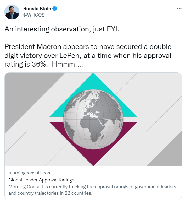
Task: Click the gray globe graphic in card
Action: pyautogui.click(x=93, y=119)
